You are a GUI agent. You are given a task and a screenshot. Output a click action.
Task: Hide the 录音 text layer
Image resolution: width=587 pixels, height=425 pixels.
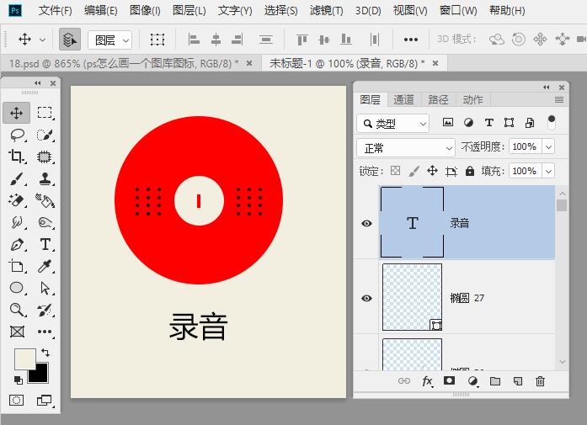tap(366, 223)
